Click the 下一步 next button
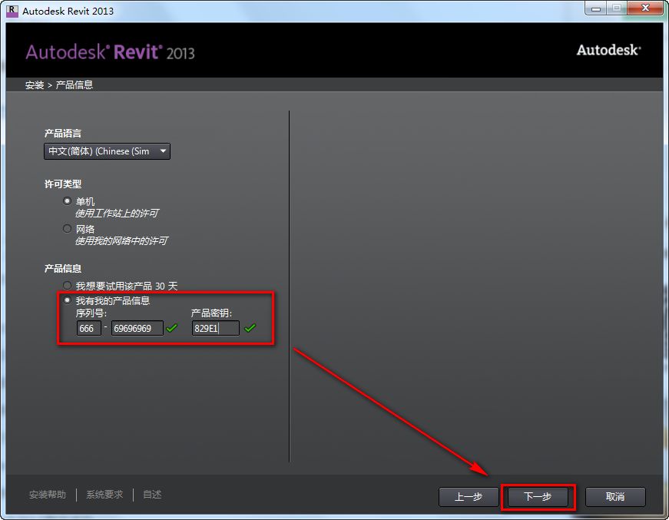Screen dimensions: 669x520 tap(538, 497)
